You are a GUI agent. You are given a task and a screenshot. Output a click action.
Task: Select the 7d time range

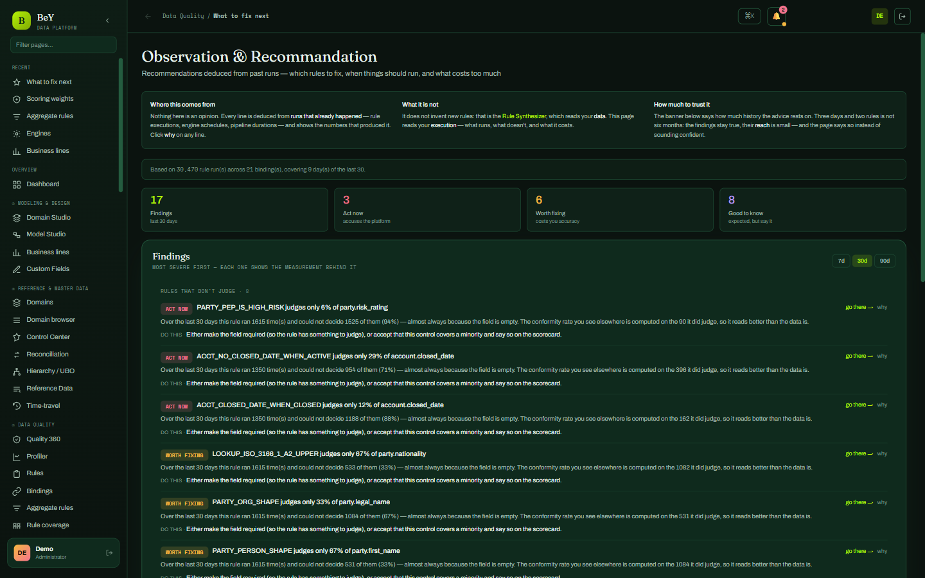click(x=841, y=261)
